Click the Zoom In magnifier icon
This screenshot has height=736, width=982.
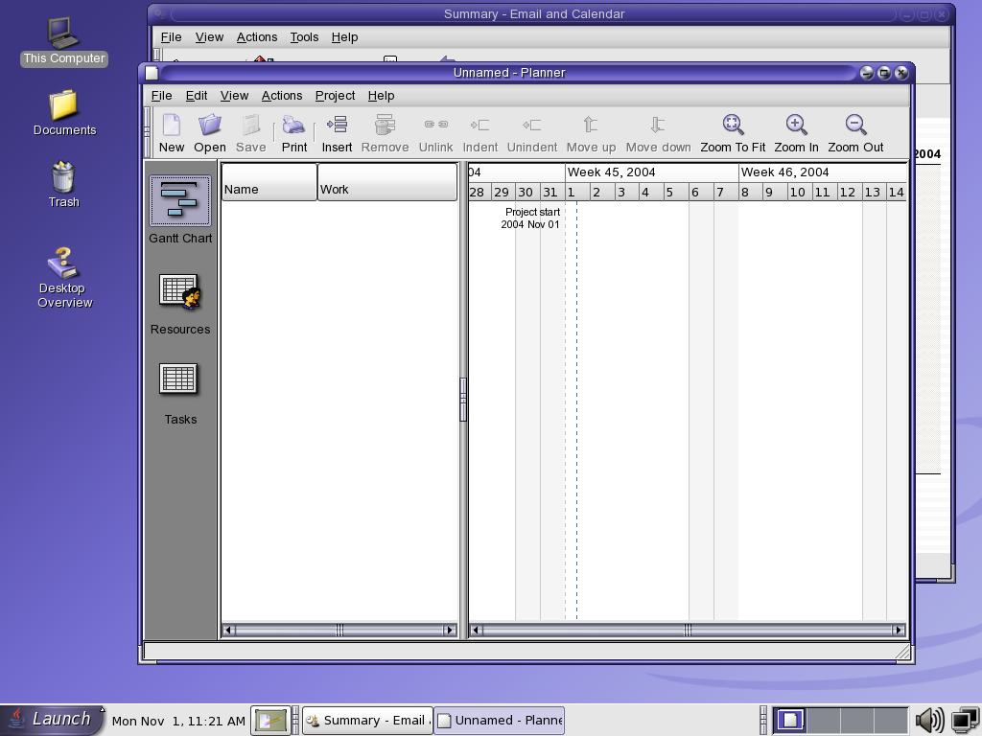[796, 125]
